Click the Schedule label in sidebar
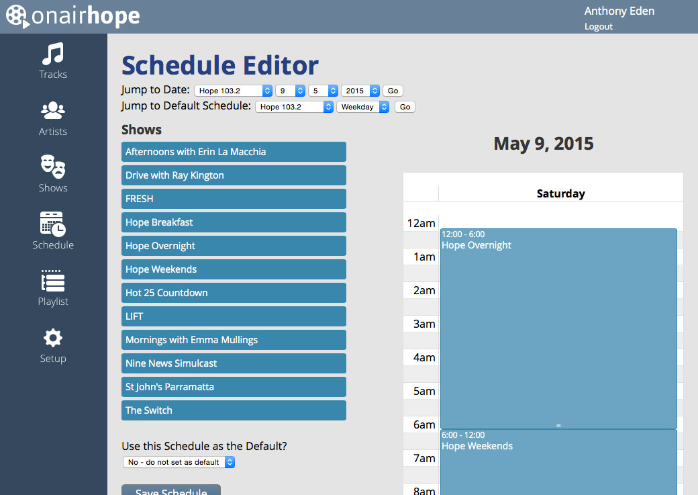698x495 pixels. (53, 245)
